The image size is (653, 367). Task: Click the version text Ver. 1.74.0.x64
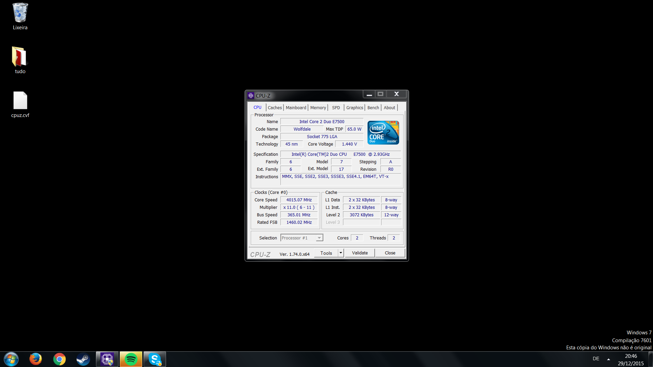click(x=294, y=254)
